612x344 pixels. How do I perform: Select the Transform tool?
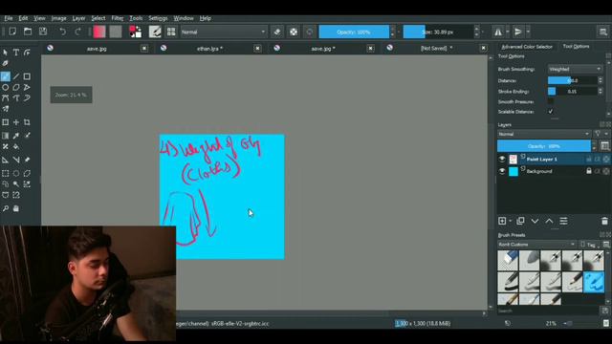point(5,122)
